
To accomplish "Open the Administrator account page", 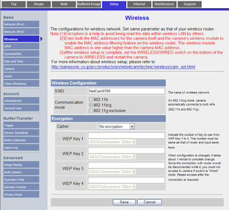I will pos(21,101).
